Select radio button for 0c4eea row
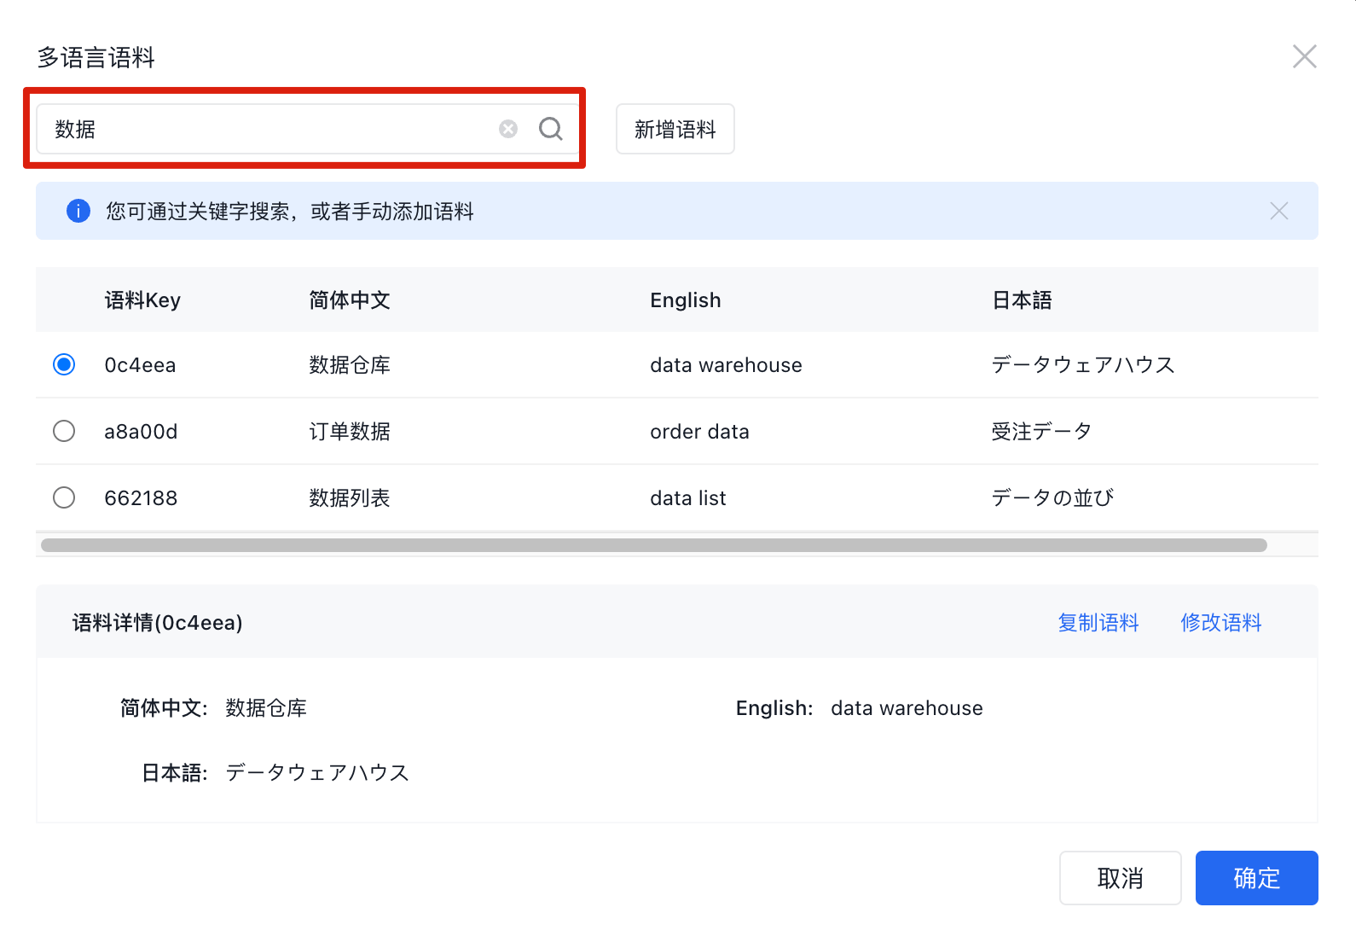The image size is (1356, 942). click(64, 364)
